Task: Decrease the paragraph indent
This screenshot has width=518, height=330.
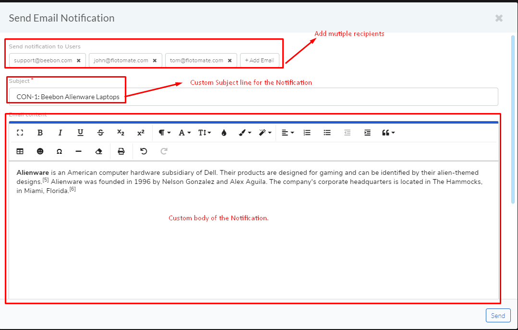Action: pyautogui.click(x=347, y=133)
